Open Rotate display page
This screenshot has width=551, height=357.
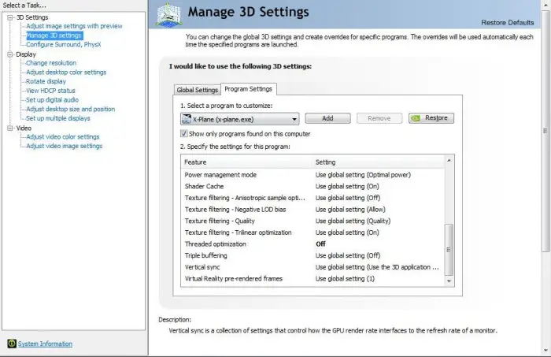[x=46, y=81]
